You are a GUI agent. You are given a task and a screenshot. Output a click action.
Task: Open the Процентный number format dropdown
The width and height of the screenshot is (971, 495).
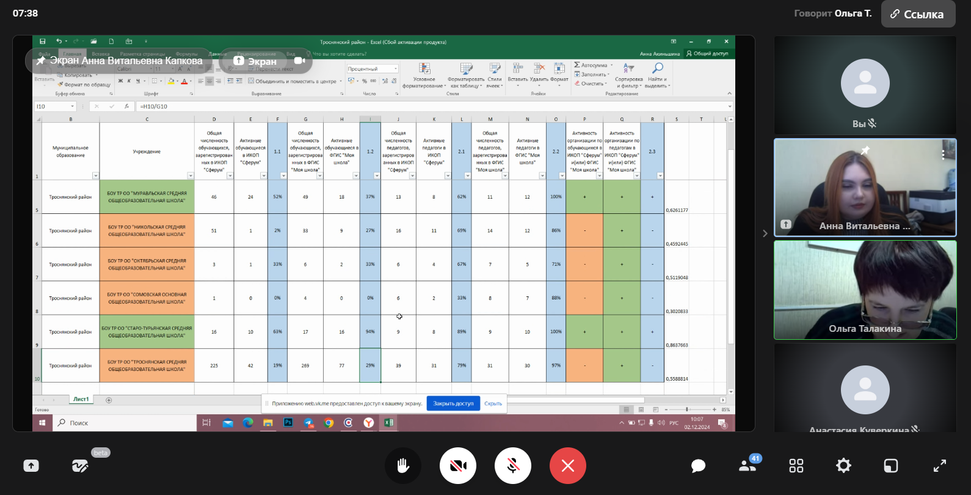[x=395, y=69]
